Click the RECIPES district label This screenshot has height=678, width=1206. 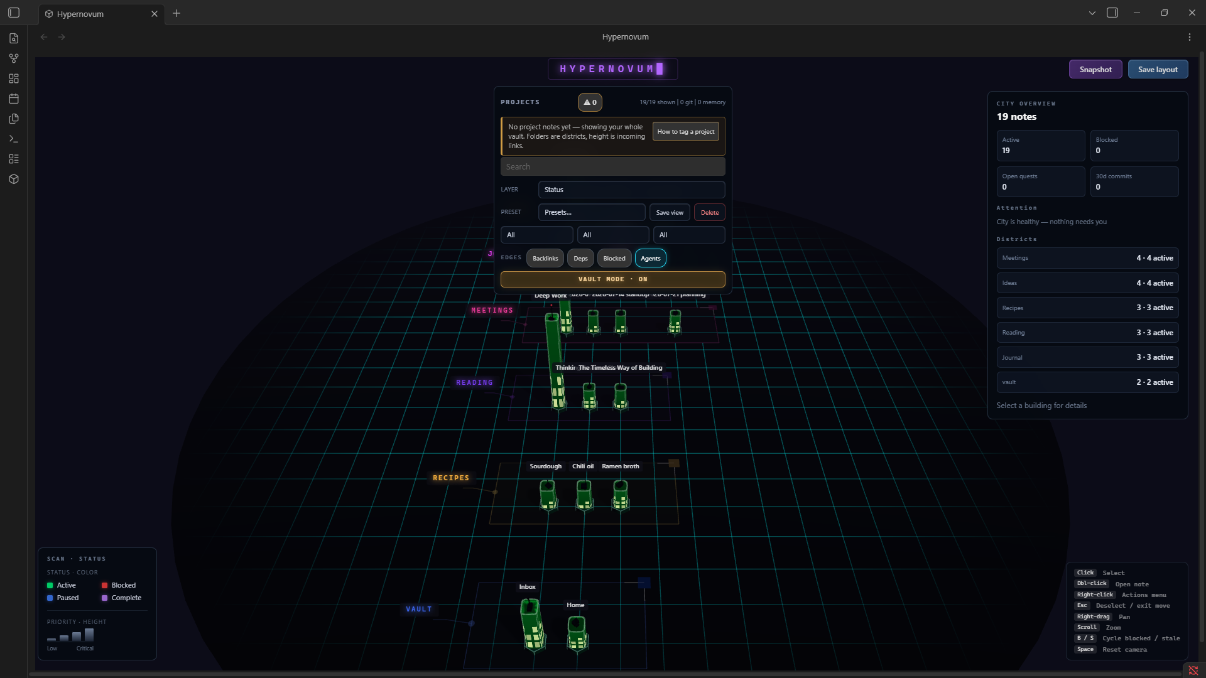(x=451, y=478)
